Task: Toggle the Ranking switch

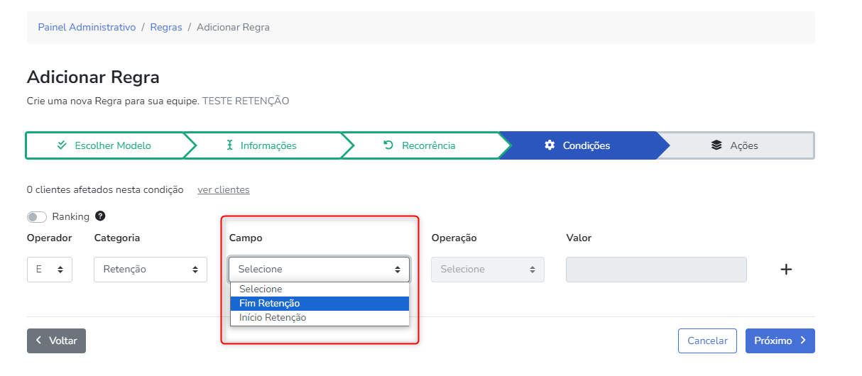Action: [x=37, y=217]
